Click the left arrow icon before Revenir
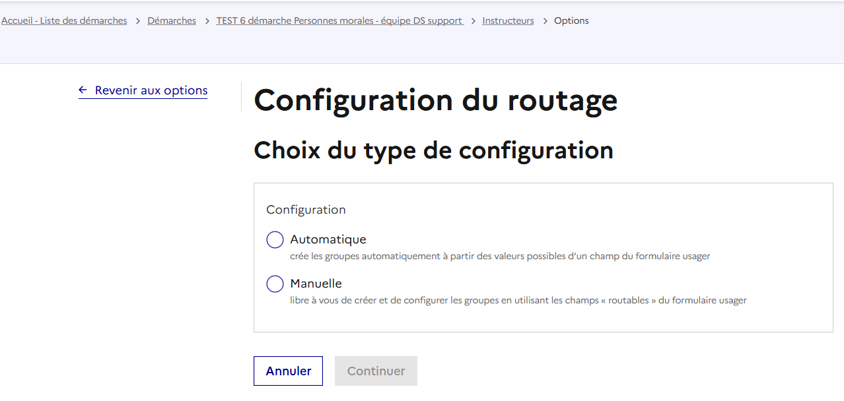Viewport: 844px width, 401px height. (x=83, y=90)
